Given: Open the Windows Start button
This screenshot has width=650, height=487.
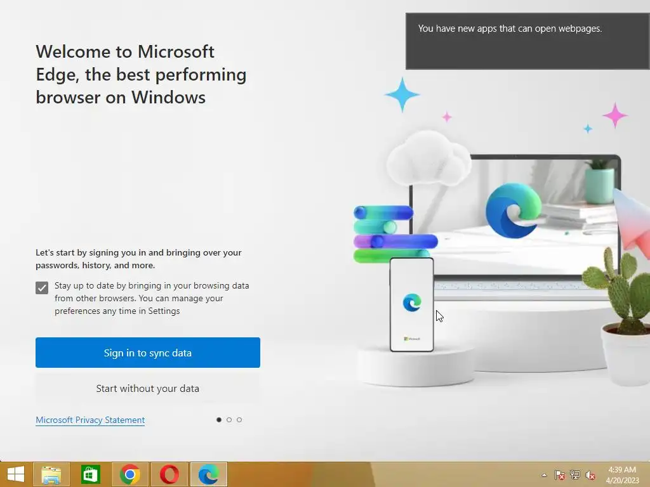Looking at the screenshot, I should point(16,474).
